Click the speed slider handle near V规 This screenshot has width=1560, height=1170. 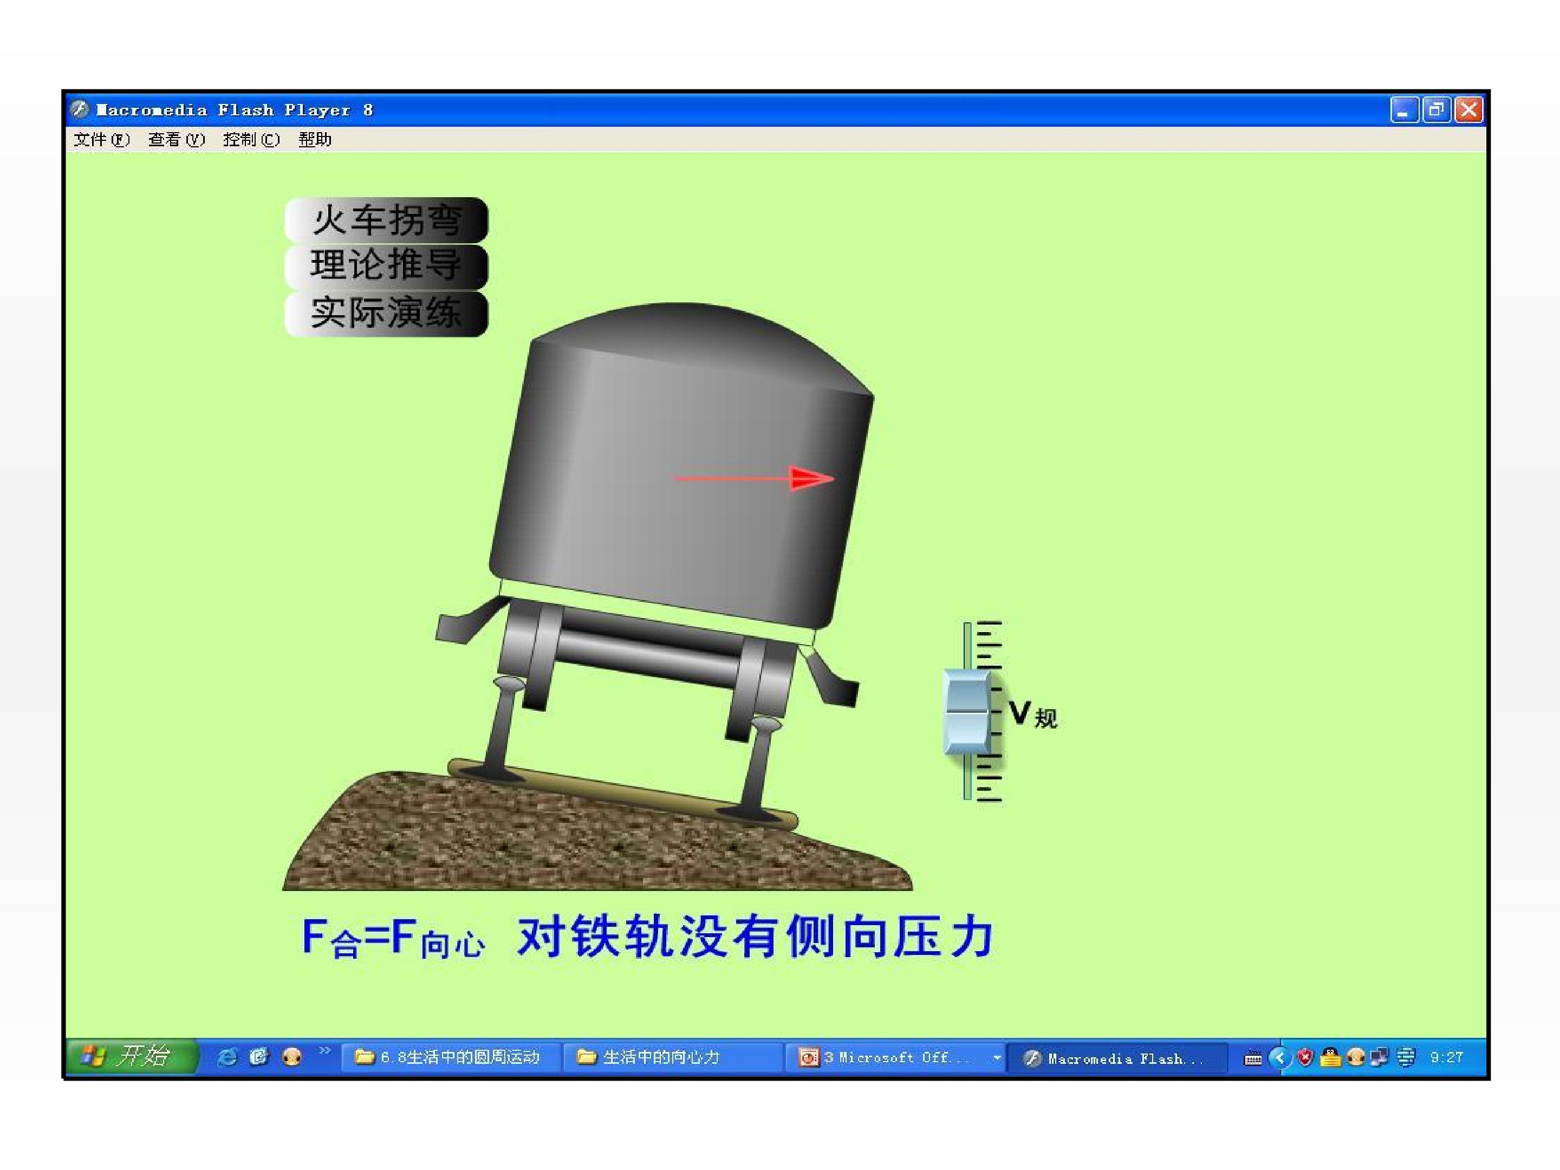tap(968, 712)
